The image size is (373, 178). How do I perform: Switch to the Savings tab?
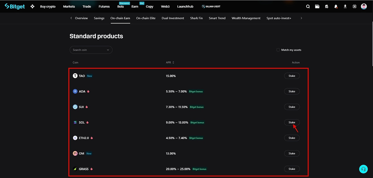[99, 18]
